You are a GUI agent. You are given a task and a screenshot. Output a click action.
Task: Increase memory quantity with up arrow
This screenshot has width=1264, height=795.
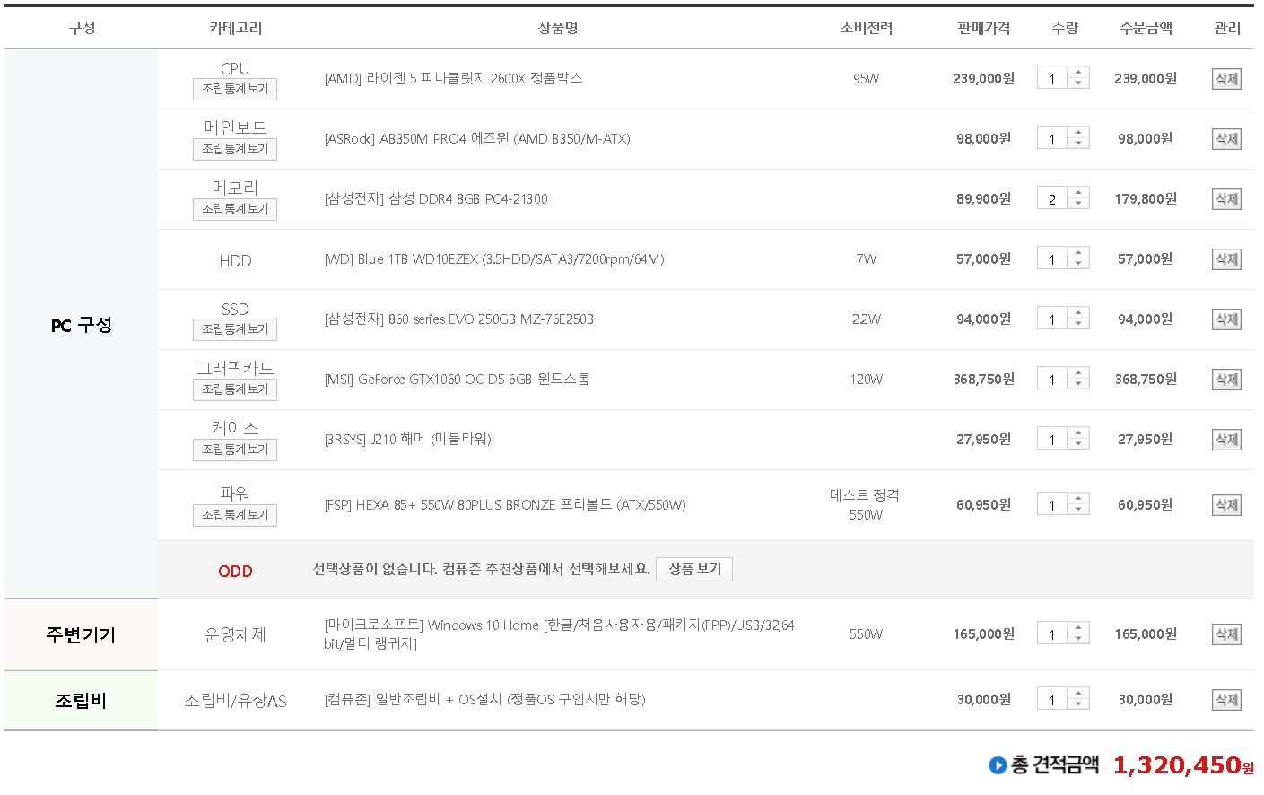(1078, 193)
